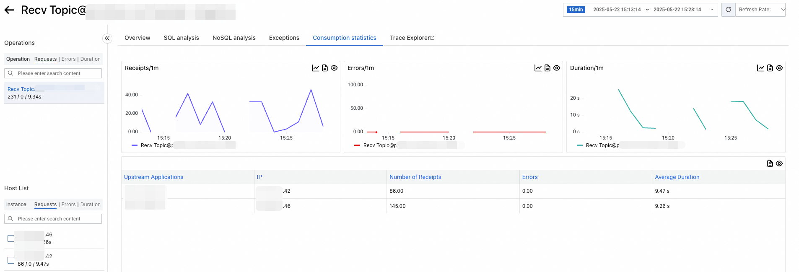The image size is (799, 272).
Task: Collapse the left sidebar with double-chevron icon
Action: tap(107, 39)
